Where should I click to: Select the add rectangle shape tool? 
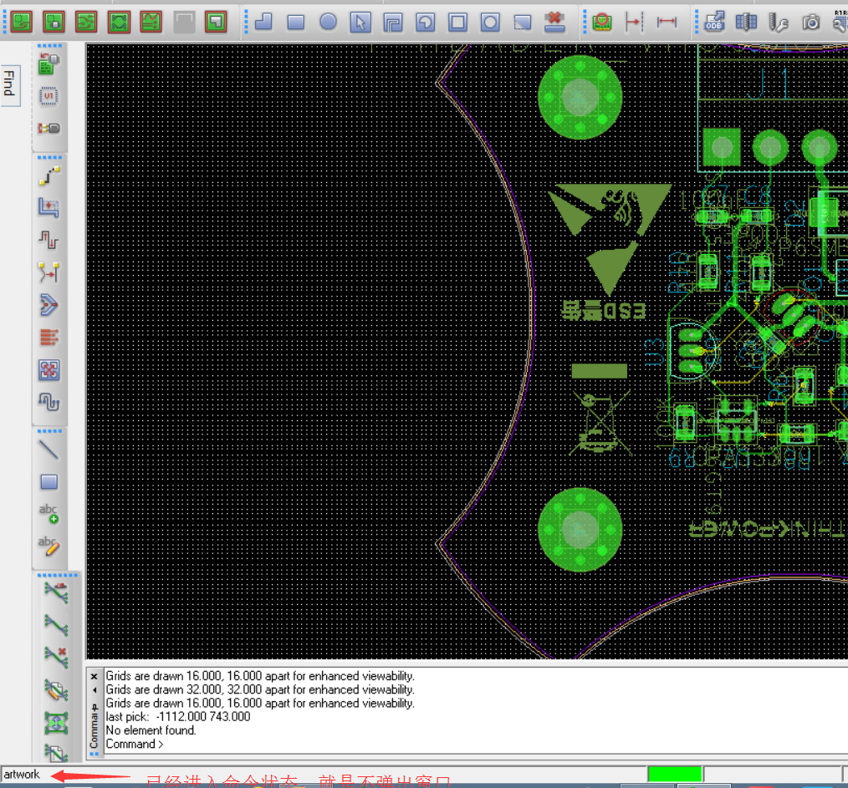pos(296,23)
